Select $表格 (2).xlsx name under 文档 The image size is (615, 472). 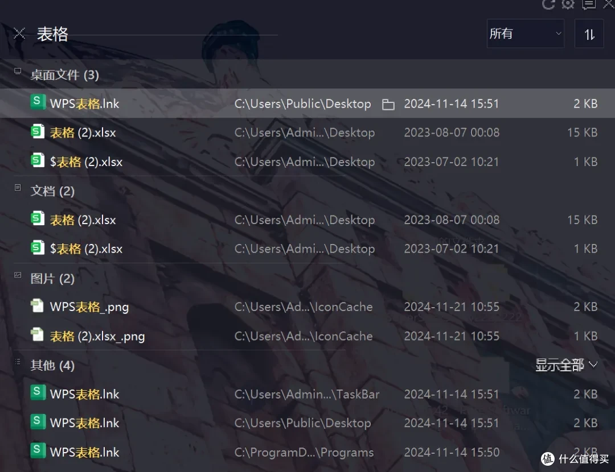click(87, 249)
